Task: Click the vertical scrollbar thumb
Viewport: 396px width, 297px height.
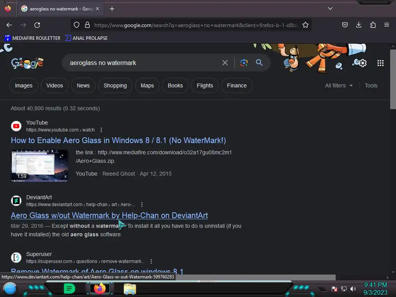Action: 393,79
